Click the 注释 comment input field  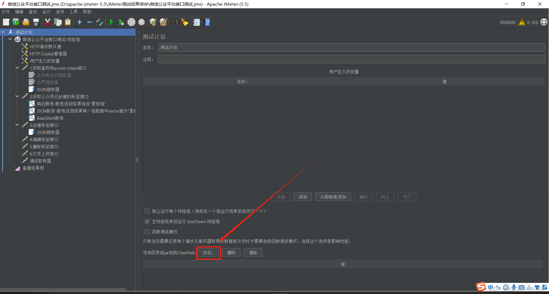point(351,59)
